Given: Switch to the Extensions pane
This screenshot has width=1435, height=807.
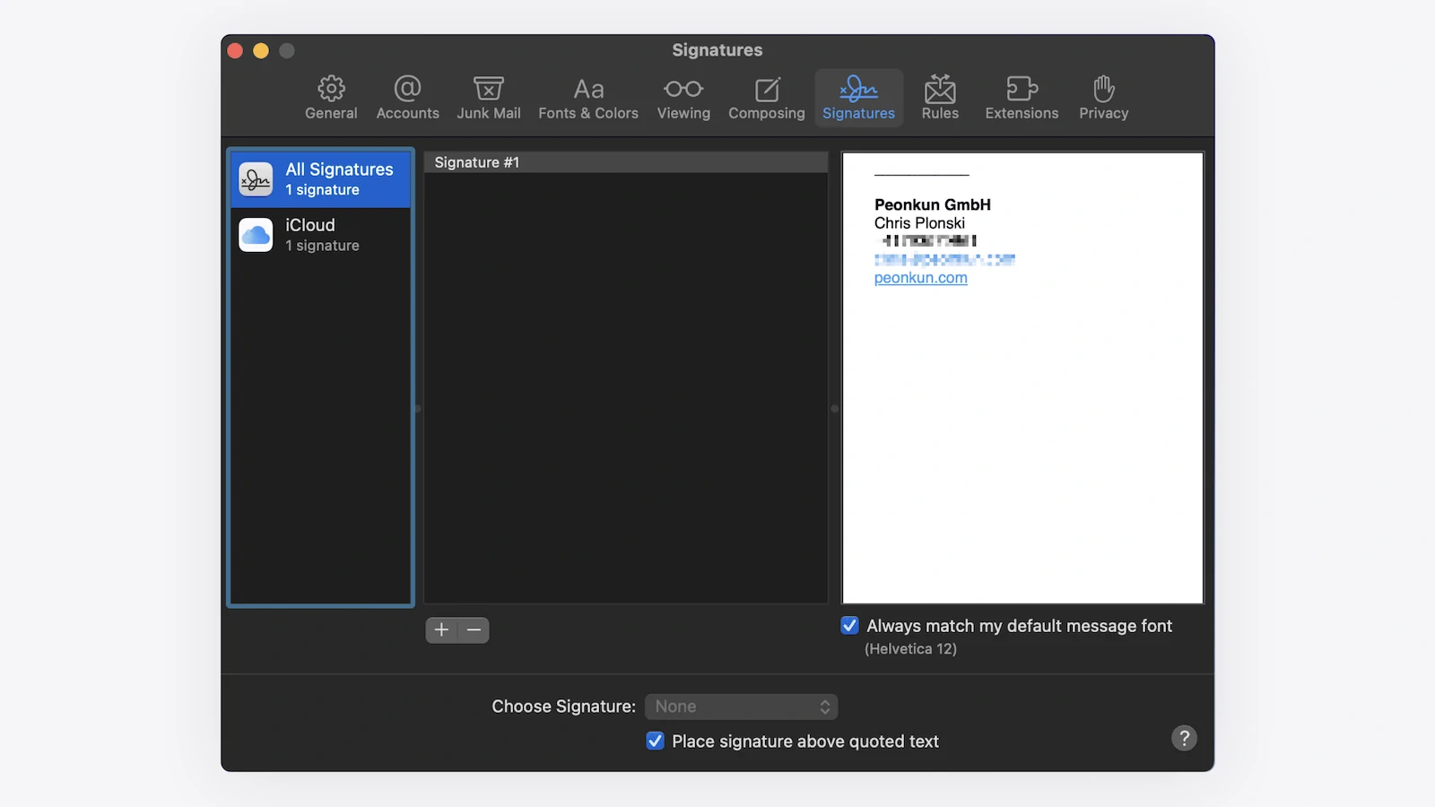Looking at the screenshot, I should (x=1022, y=98).
